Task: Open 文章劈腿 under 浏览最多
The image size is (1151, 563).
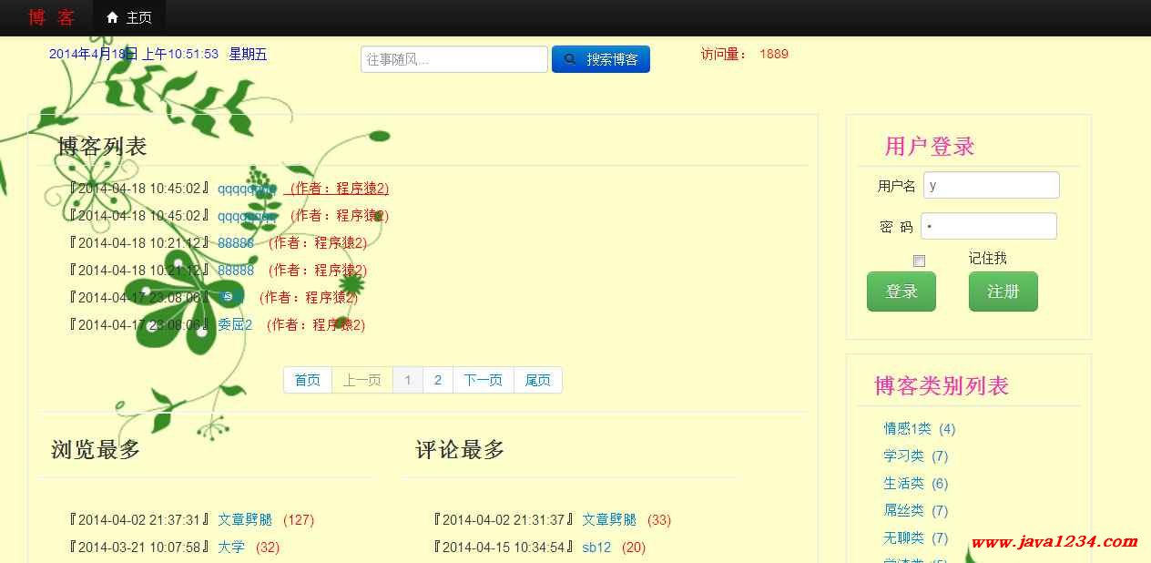Action: point(246,519)
